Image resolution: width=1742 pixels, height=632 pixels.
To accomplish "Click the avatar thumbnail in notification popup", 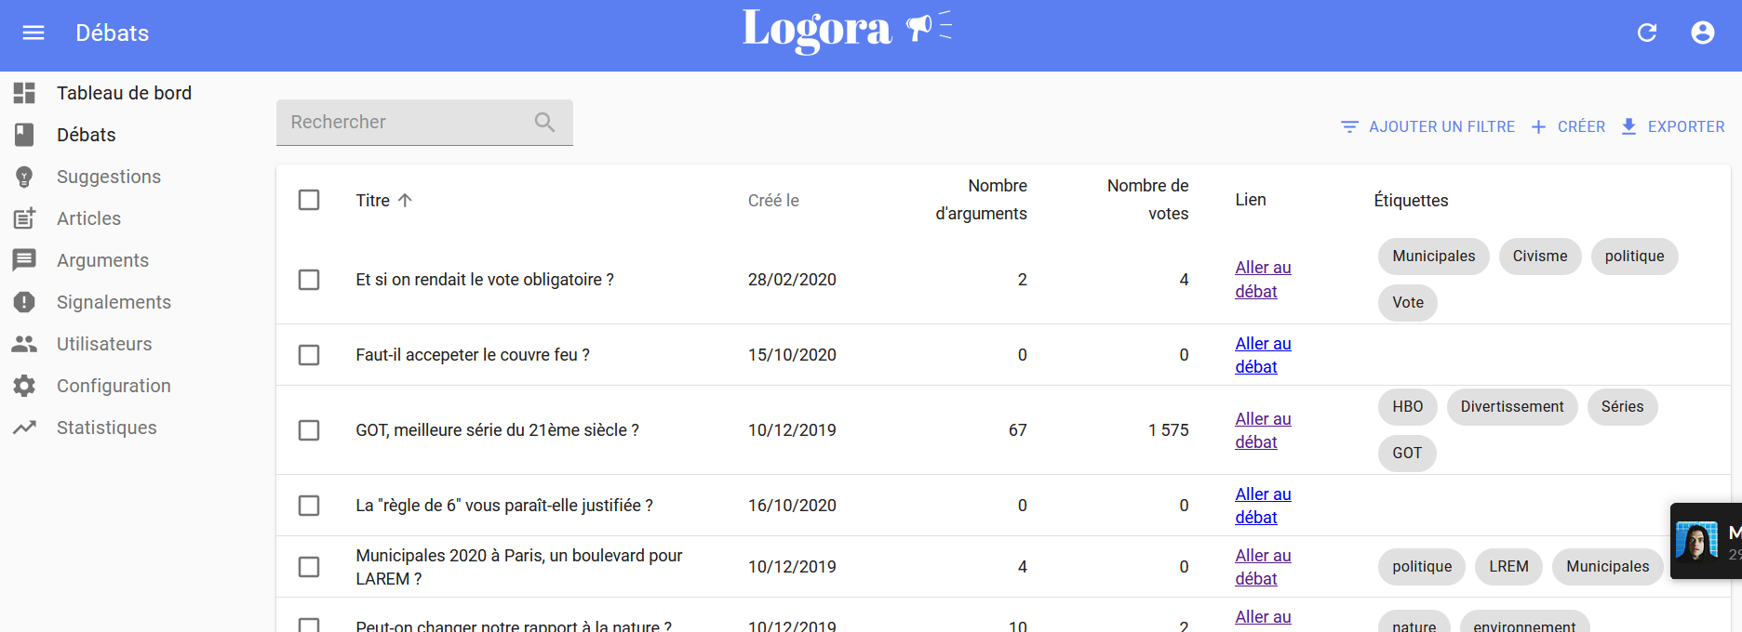I will pos(1696,541).
